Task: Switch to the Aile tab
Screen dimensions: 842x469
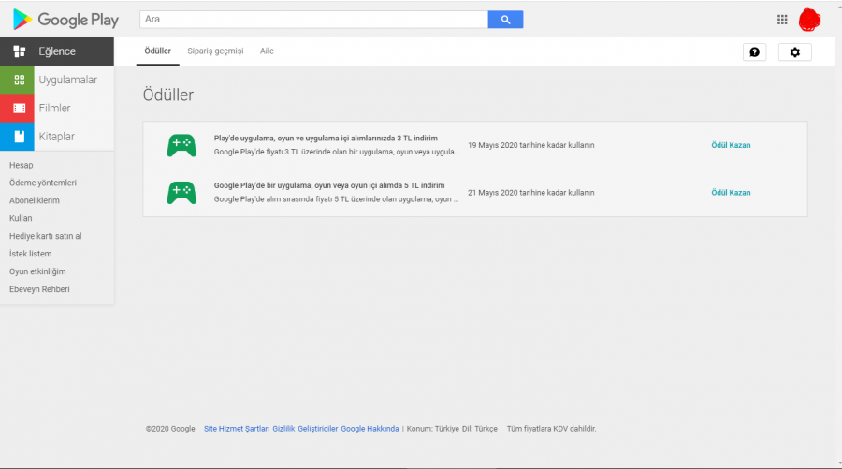Action: (x=267, y=51)
